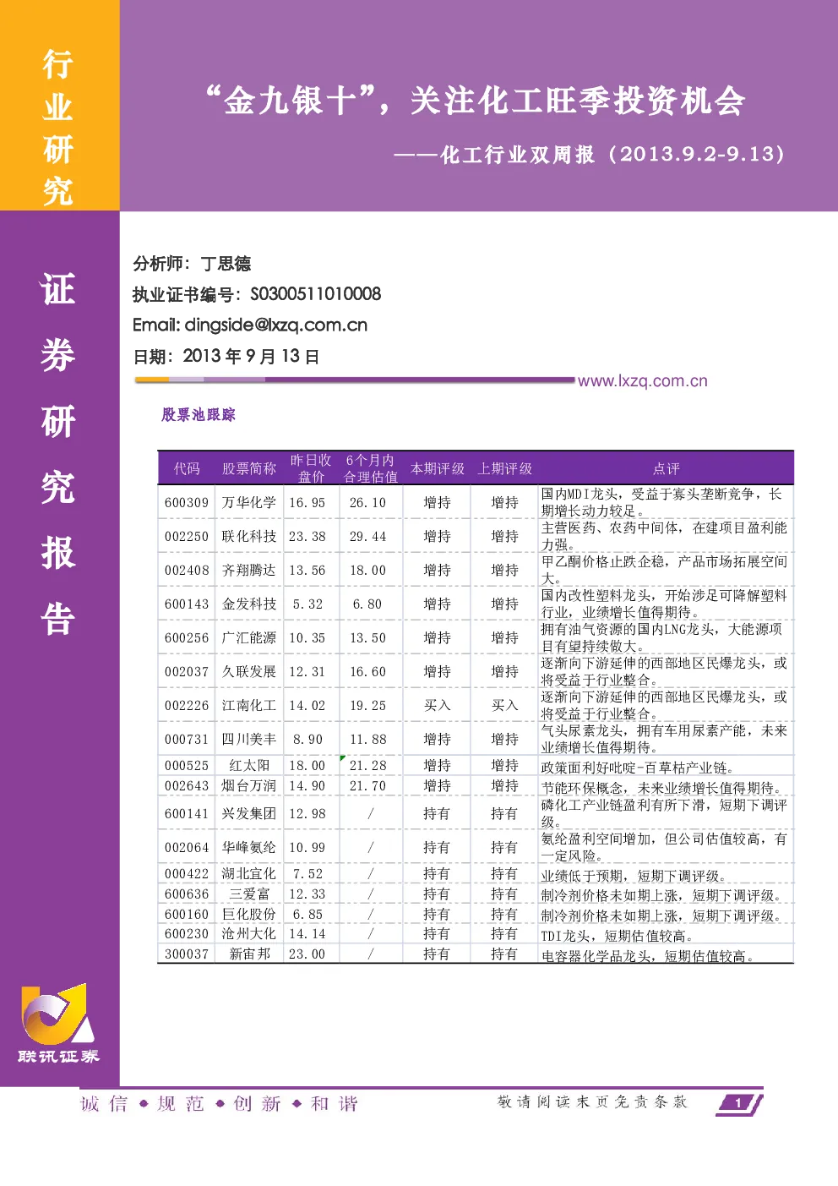Click the 本期评级 column header
Screen dimensions: 838x1186
pyautogui.click(x=438, y=468)
